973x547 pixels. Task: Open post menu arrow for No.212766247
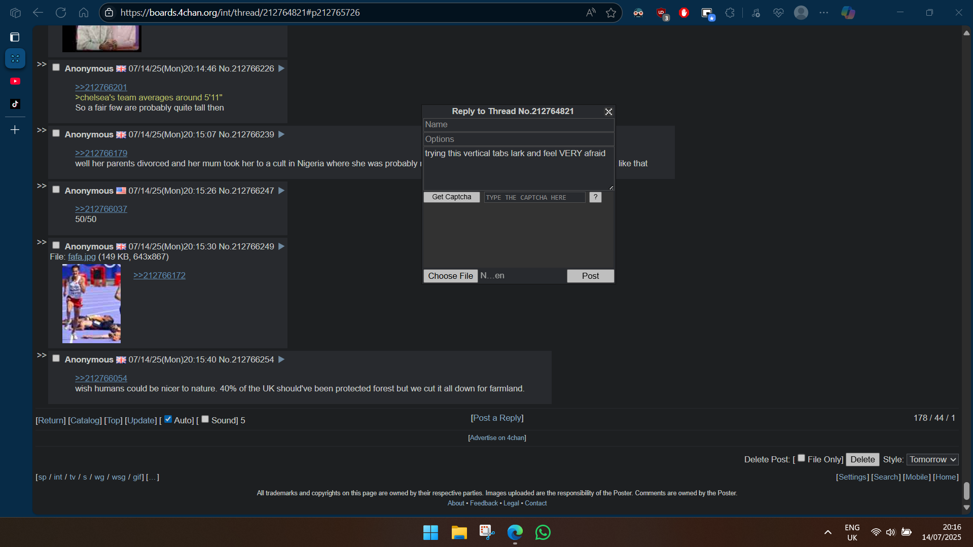pos(281,191)
